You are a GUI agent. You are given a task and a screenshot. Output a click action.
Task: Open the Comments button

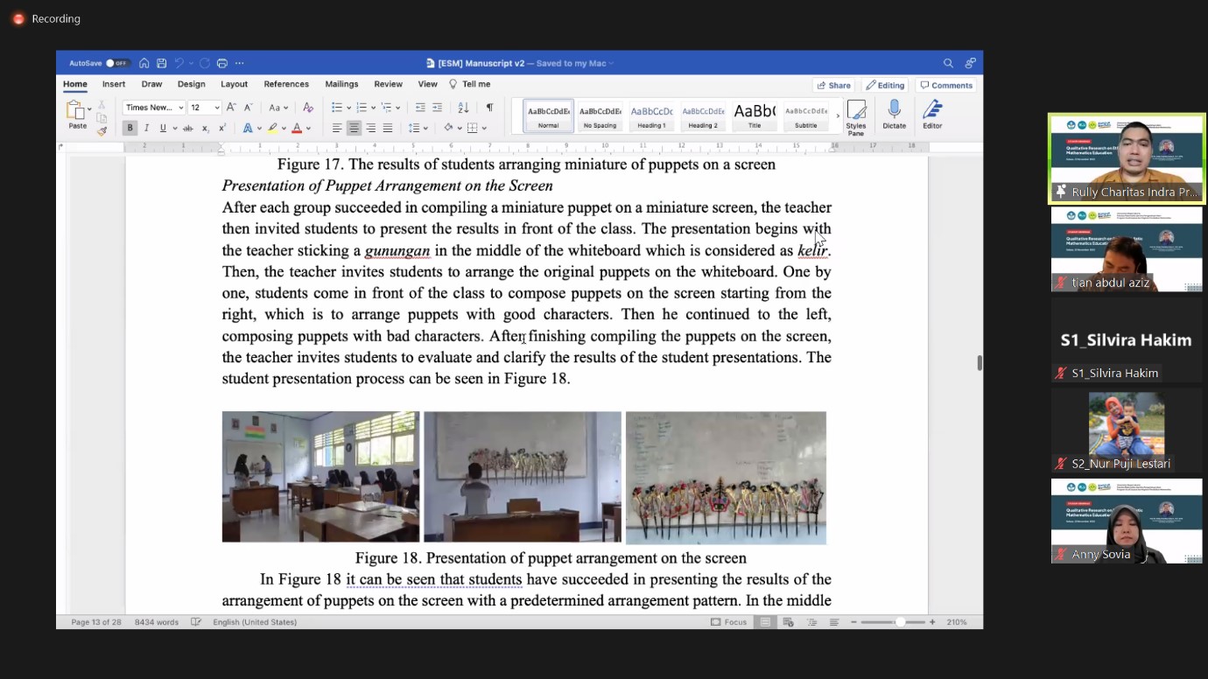(946, 85)
